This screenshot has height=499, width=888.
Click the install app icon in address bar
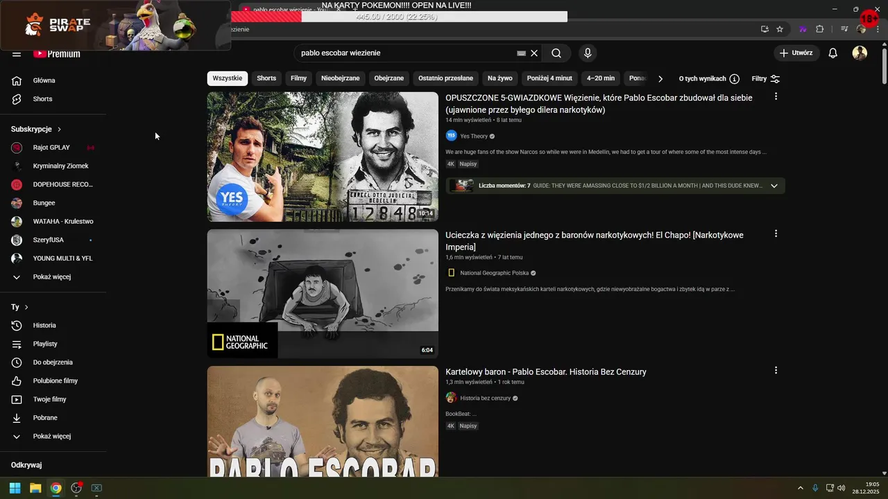(x=765, y=29)
